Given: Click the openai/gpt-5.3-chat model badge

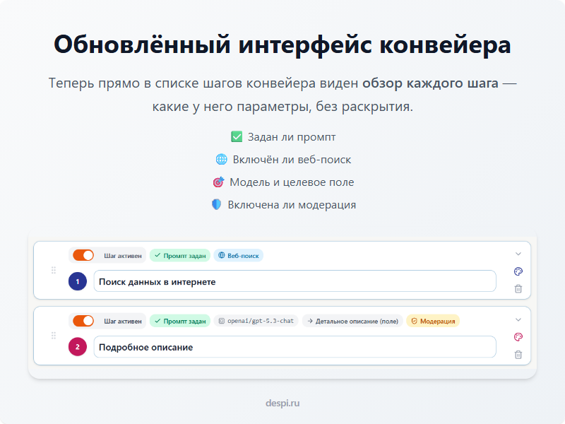Looking at the screenshot, I should click(256, 321).
